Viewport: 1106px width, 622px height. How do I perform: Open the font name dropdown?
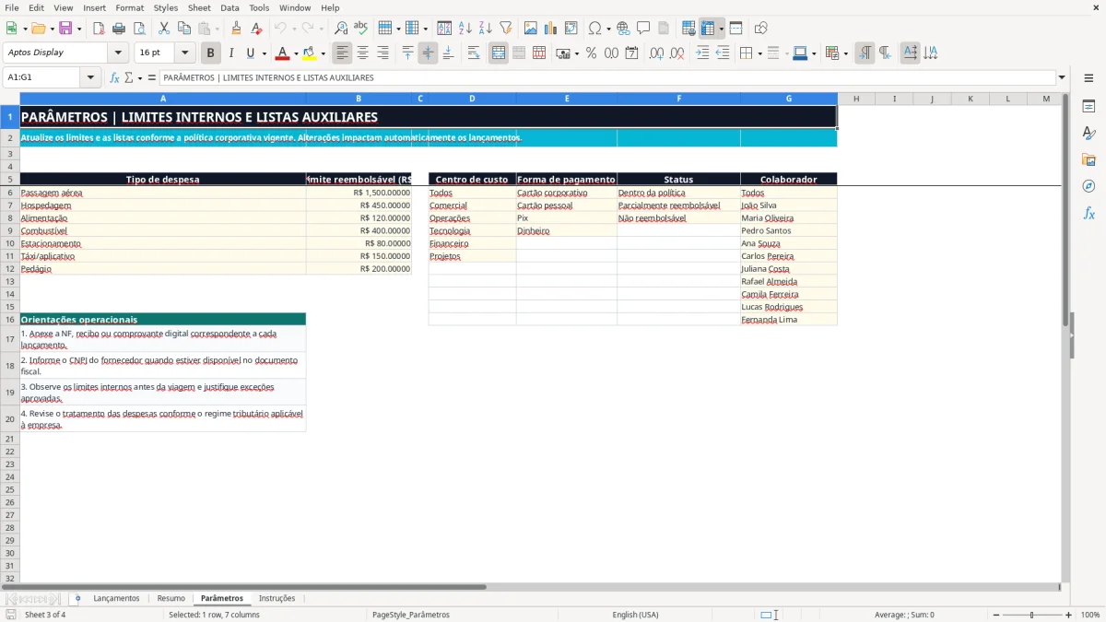point(118,53)
